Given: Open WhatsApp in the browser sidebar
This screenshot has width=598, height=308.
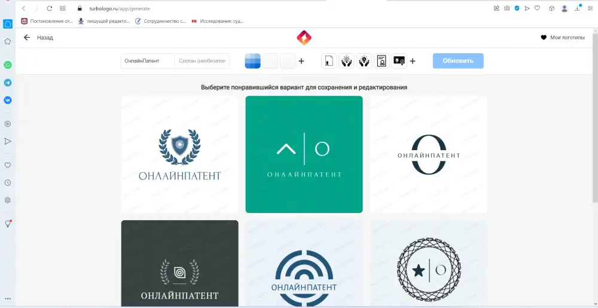Looking at the screenshot, I should pos(8,65).
